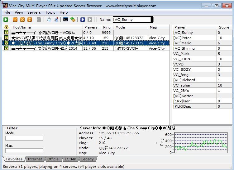This screenshot has height=170, width=234.
Task: Sort servers by HostName column
Action: pyautogui.click(x=46, y=27)
